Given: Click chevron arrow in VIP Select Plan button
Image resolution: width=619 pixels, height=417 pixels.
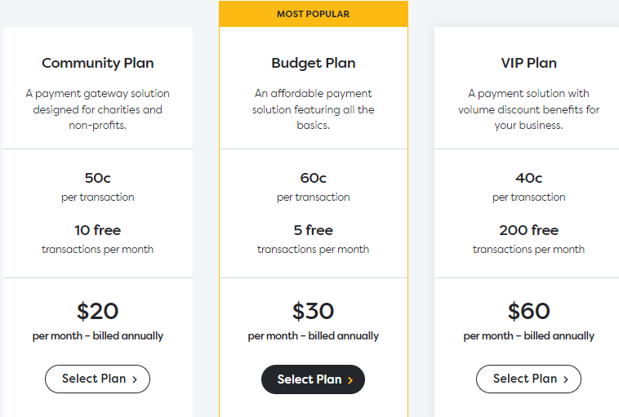Looking at the screenshot, I should (x=566, y=379).
